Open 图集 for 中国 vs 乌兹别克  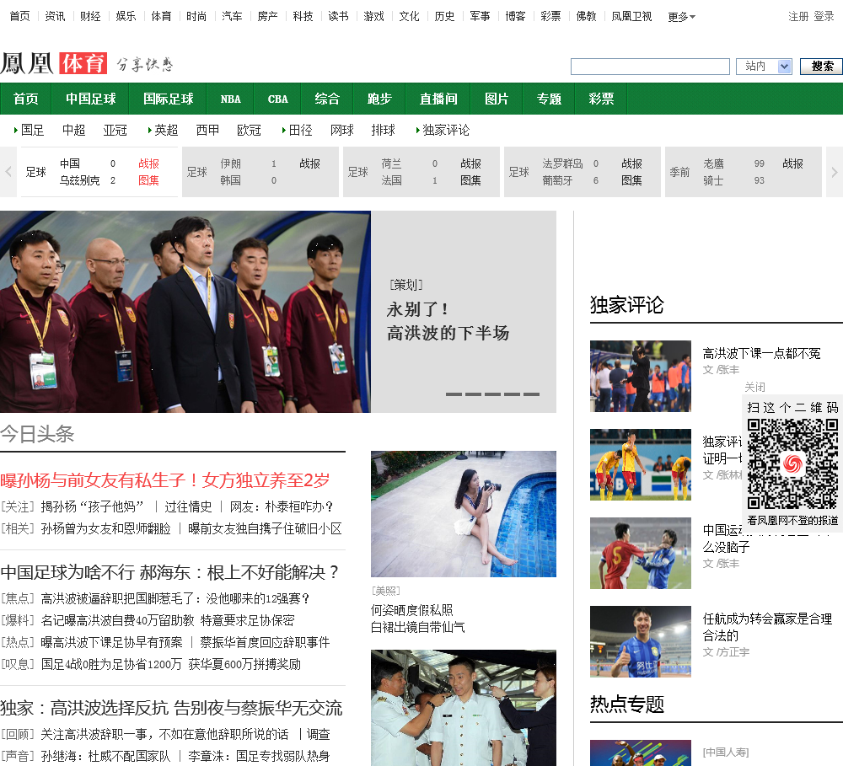[x=149, y=180]
